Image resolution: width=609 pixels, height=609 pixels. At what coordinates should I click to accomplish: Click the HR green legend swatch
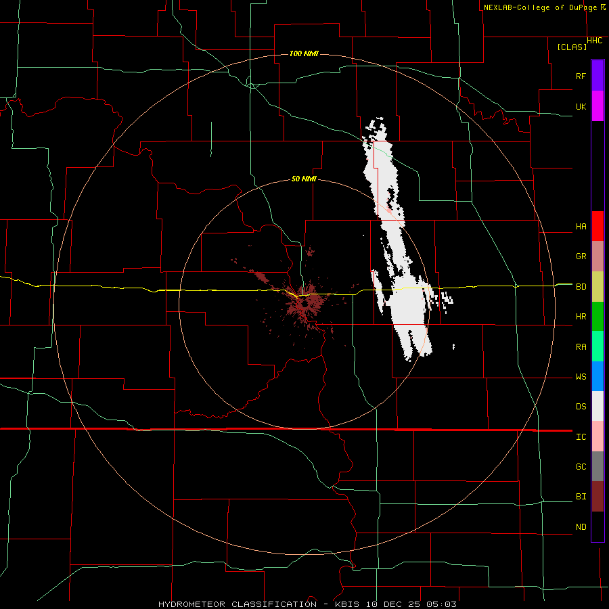point(597,316)
